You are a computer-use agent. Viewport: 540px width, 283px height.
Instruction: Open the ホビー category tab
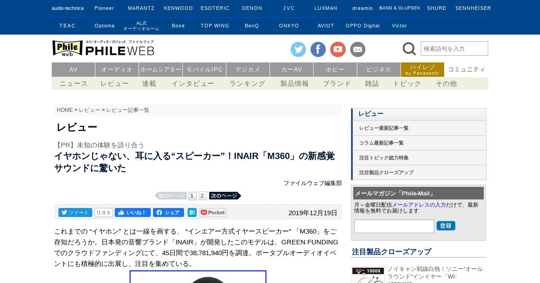point(335,70)
